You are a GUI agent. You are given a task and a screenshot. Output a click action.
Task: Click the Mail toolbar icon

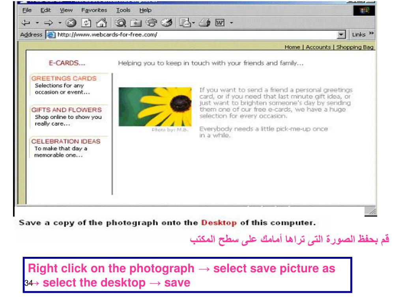(185, 22)
